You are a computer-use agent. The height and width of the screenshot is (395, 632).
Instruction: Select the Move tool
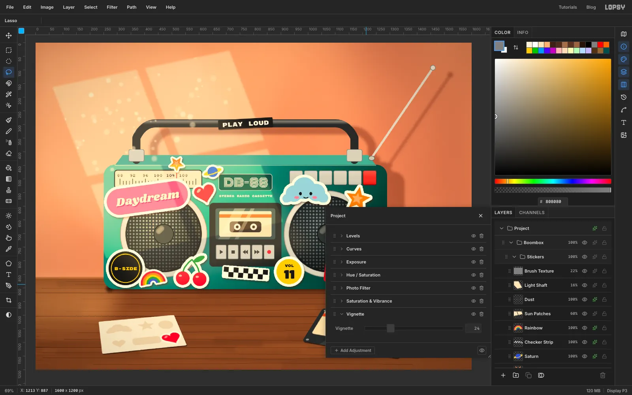[x=9, y=36]
